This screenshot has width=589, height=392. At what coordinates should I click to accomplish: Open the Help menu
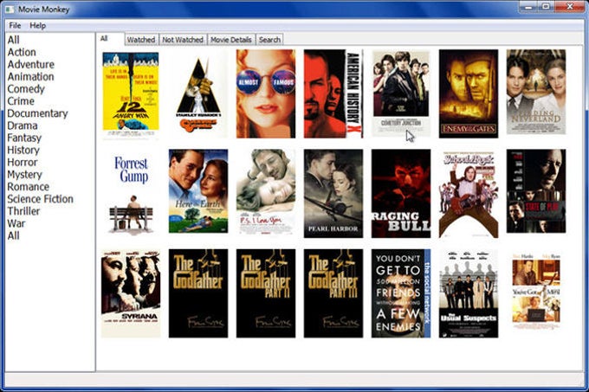37,25
